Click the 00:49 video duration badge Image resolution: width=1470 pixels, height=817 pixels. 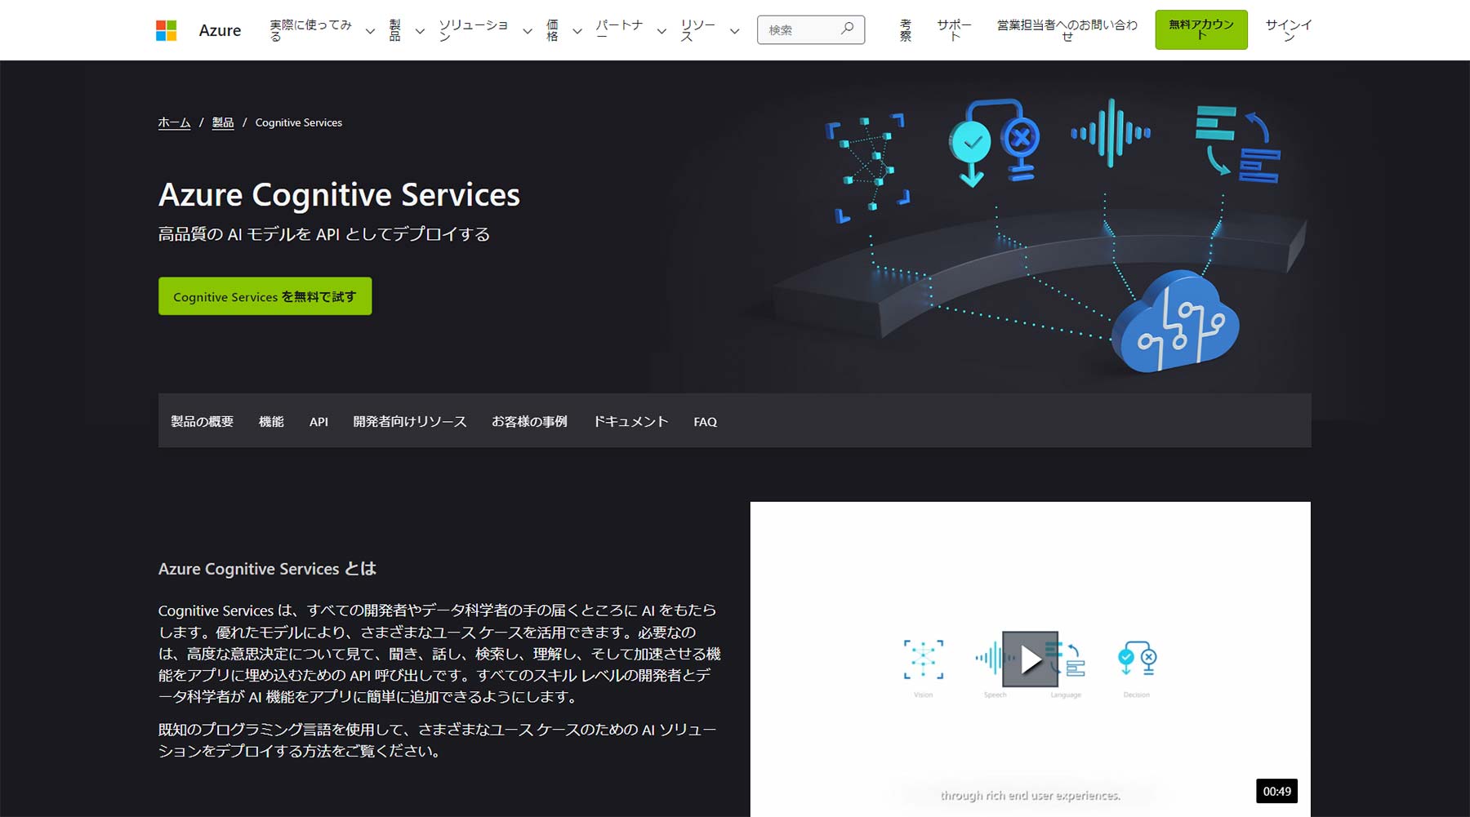coord(1277,791)
